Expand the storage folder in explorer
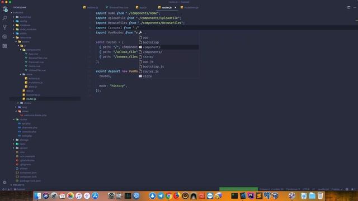This screenshot has height=201, width=358. click(24, 140)
